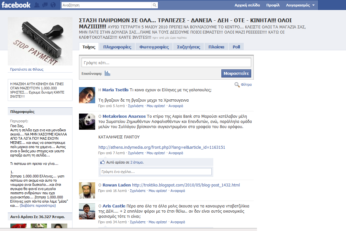This screenshot has width=346, height=231.
Task: Click the διαβάστε περισσότερα link
Action: (x=38, y=206)
